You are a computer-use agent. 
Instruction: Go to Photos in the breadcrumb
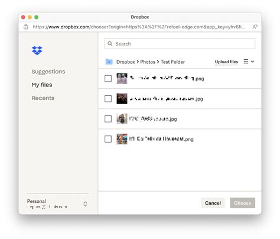[148, 62]
